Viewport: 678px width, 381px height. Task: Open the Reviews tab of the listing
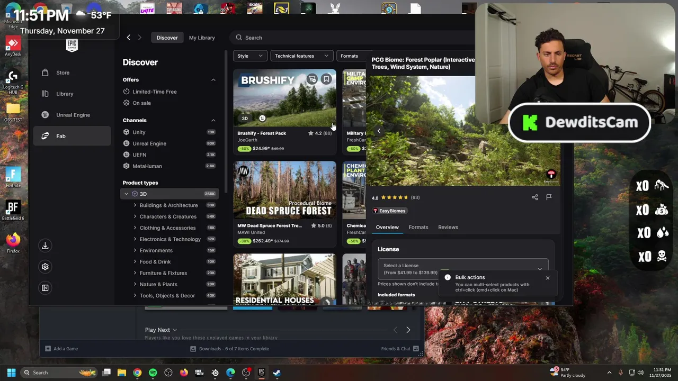click(x=448, y=227)
